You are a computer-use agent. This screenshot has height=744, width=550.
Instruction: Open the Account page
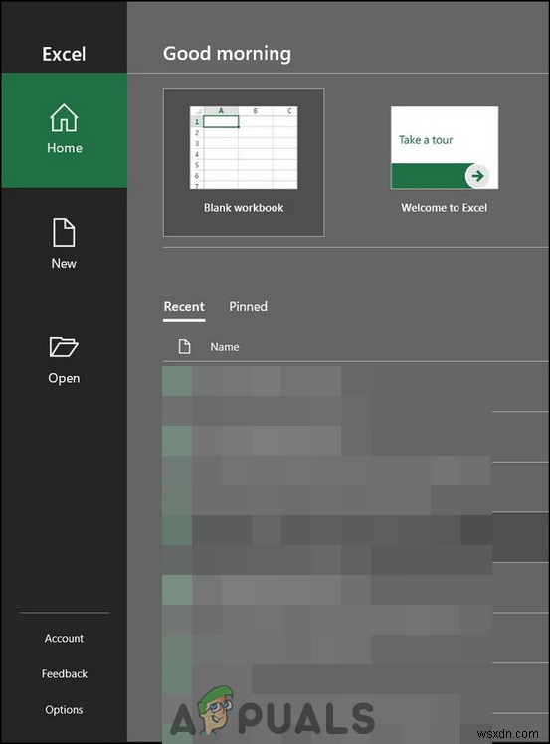pos(64,639)
